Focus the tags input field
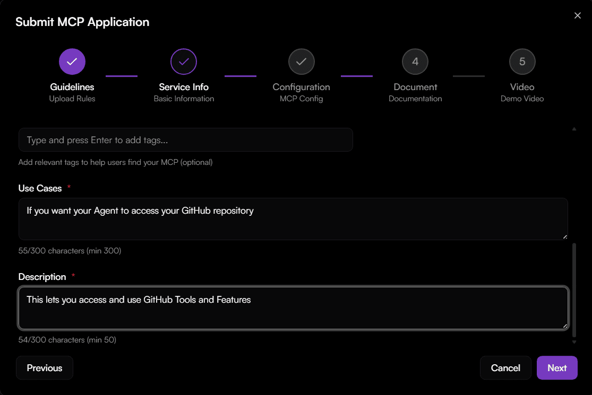Screen dimensions: 592x395 pyautogui.click(x=186, y=140)
